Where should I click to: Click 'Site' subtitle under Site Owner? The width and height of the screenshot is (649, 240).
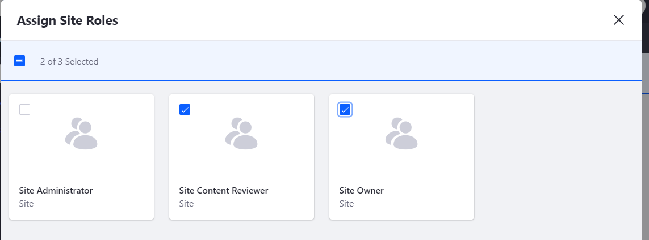pos(346,204)
